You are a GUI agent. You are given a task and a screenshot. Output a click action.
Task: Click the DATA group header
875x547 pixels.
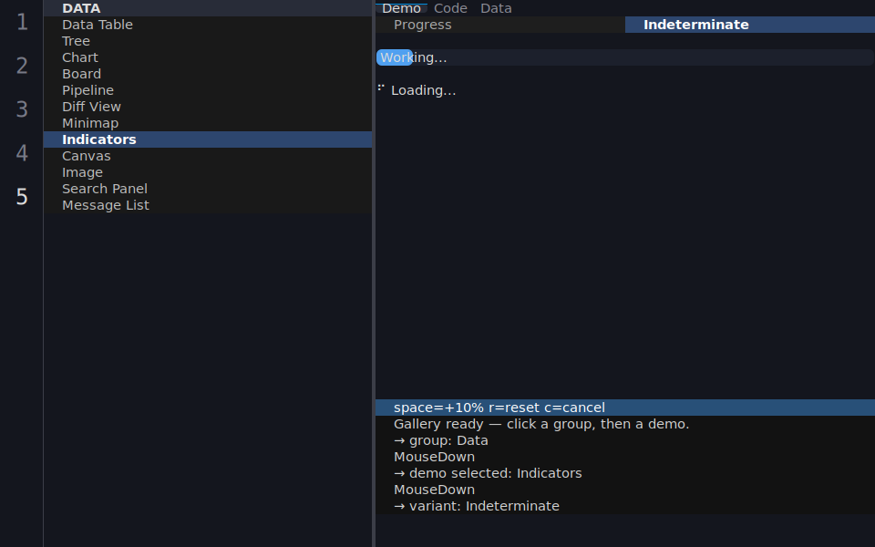tap(208, 8)
